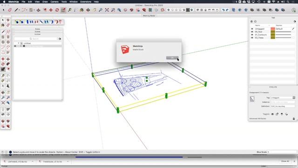Click Zoom Extents in left tool palette
Screen dimensions: 298x168
[x=3, y=103]
